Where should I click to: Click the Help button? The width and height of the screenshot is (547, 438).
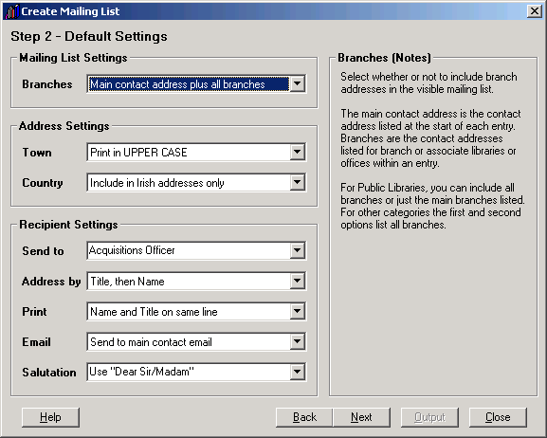pos(50,417)
